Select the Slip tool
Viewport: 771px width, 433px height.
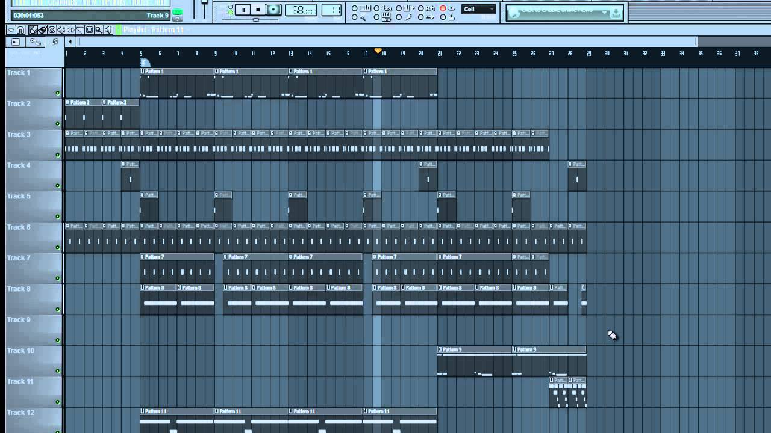pos(70,30)
